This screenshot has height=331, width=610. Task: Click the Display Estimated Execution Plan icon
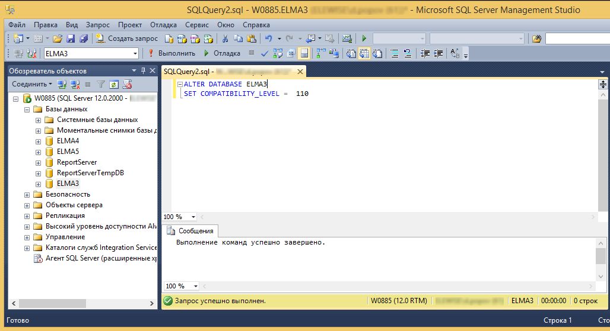pos(278,53)
